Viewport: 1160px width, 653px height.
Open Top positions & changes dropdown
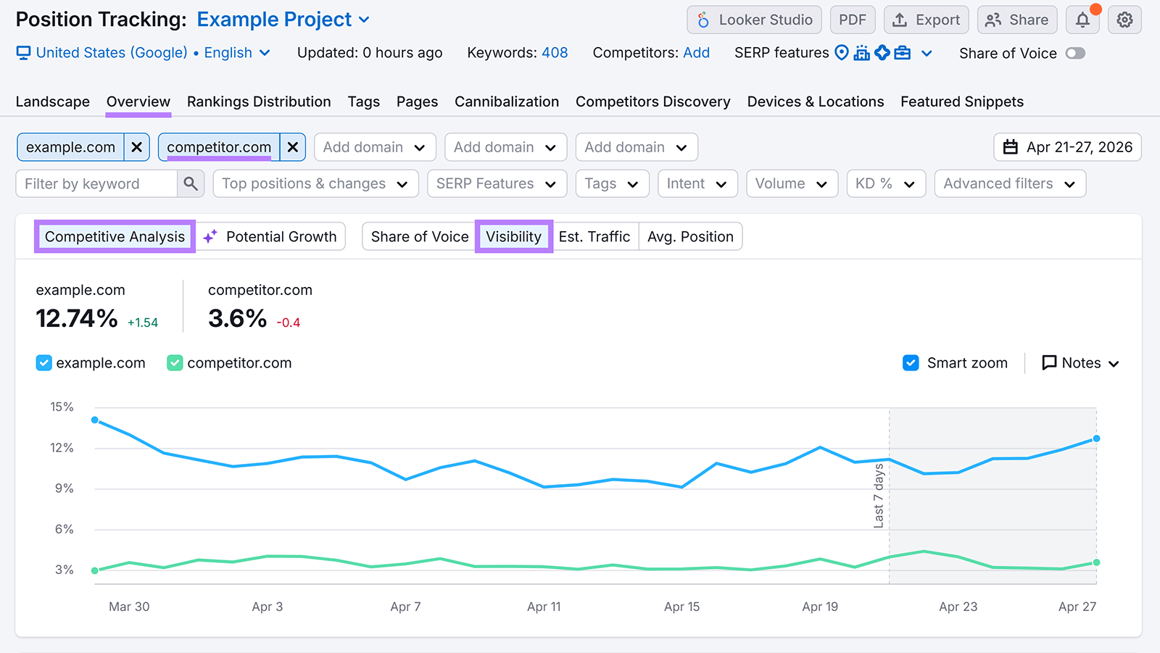315,184
